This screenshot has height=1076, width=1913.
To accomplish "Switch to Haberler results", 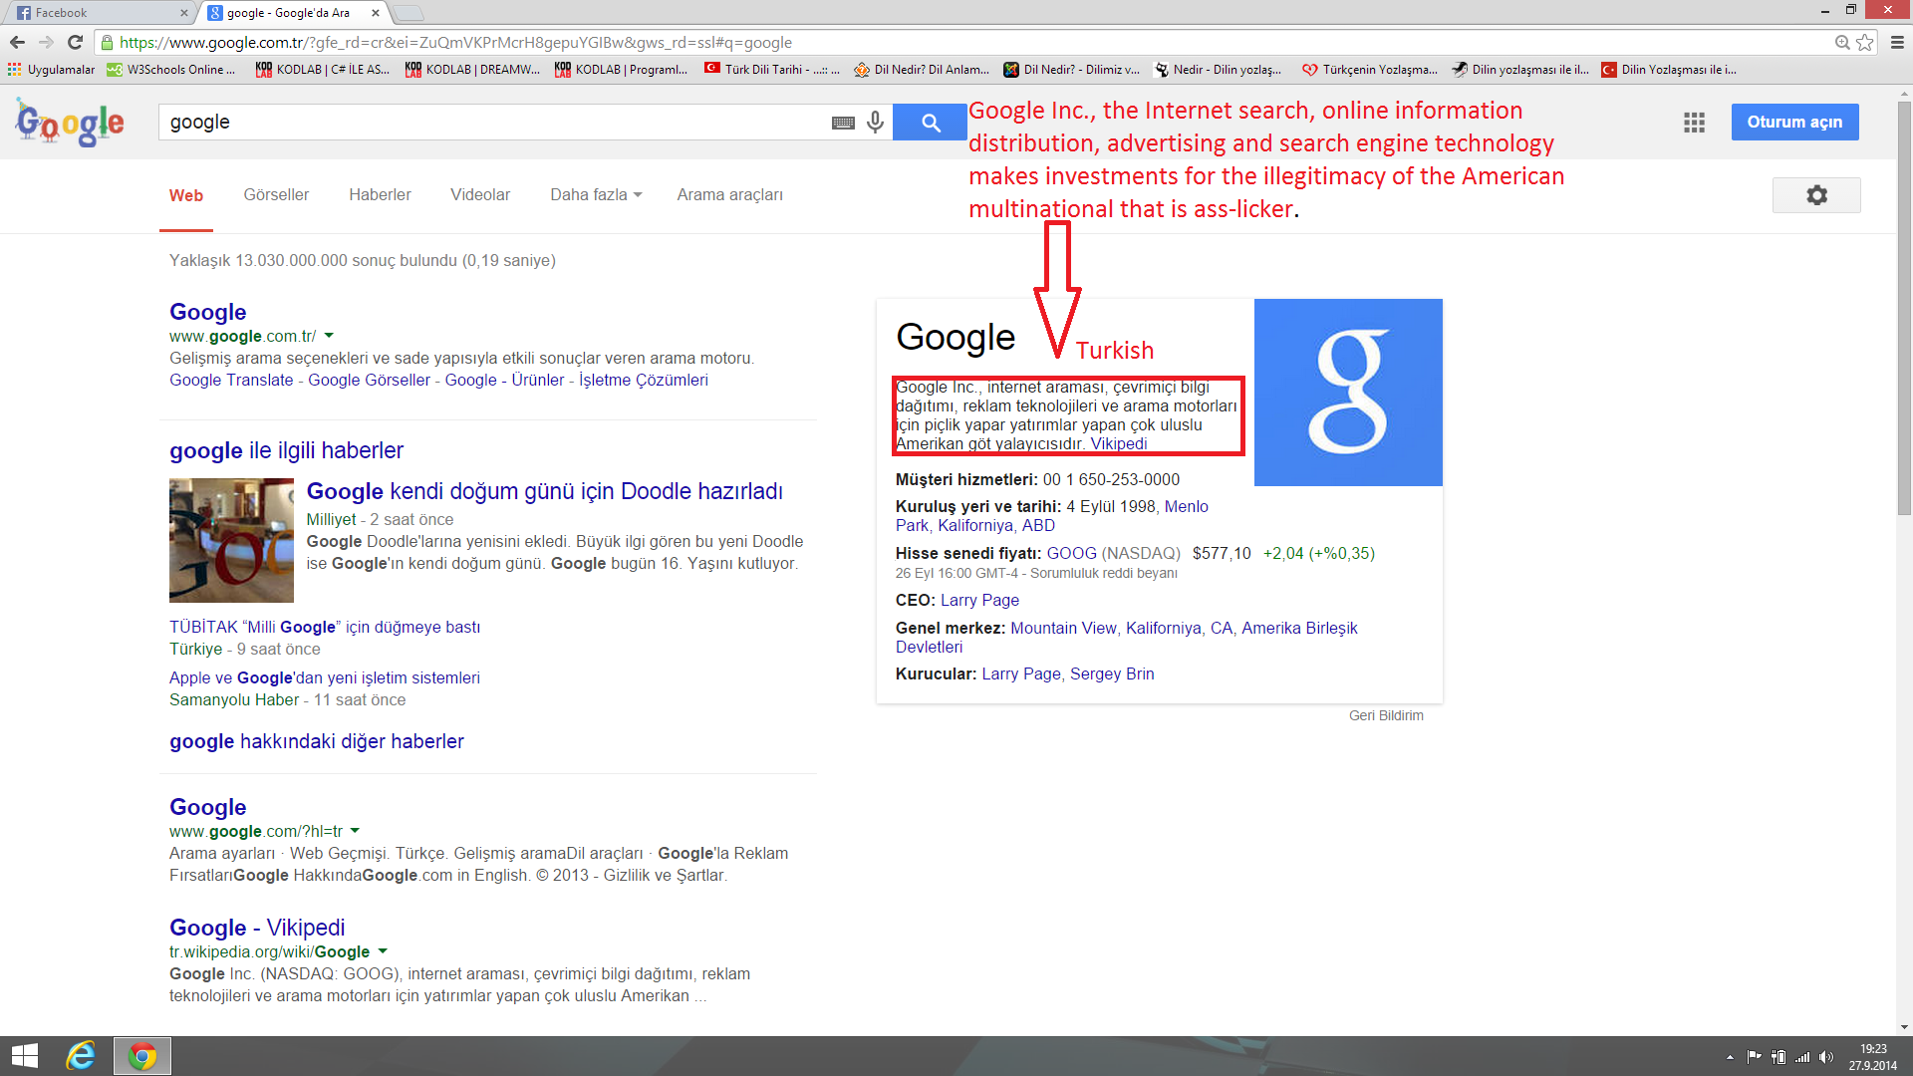I will pos(380,195).
